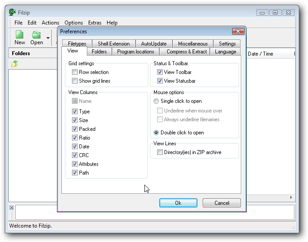Click the Date / Time column header

[x=269, y=54]
